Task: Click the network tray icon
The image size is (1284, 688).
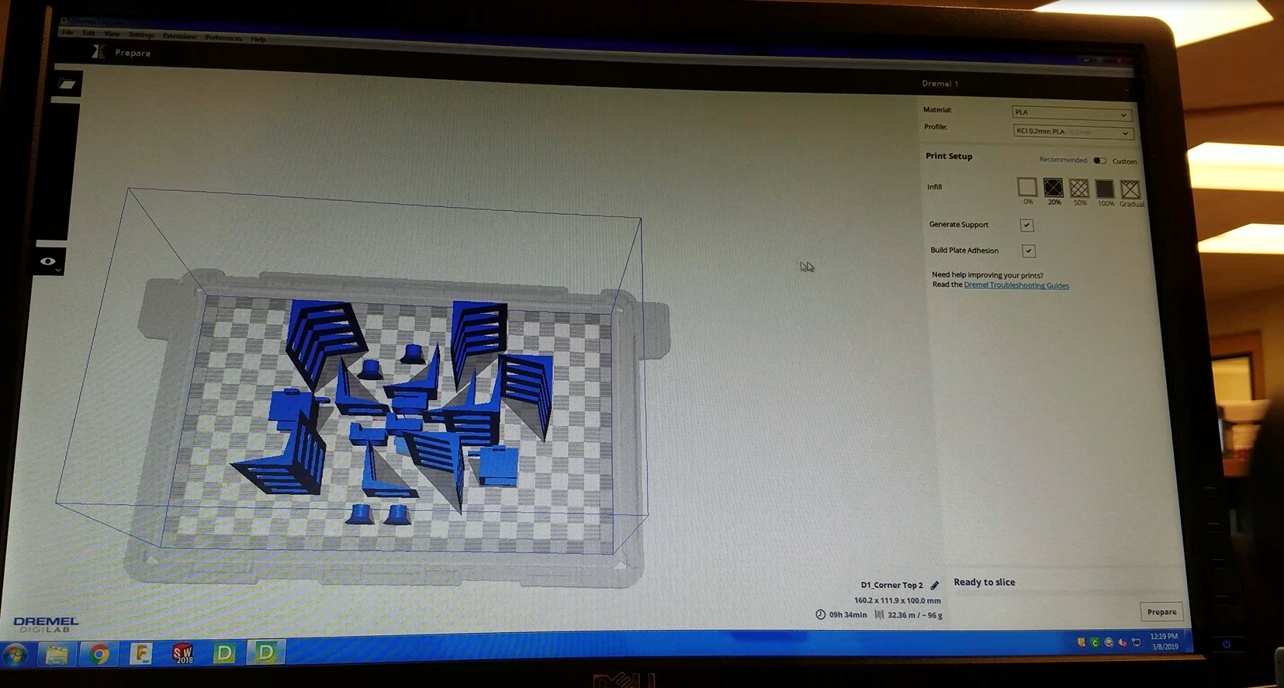Action: point(1137,642)
